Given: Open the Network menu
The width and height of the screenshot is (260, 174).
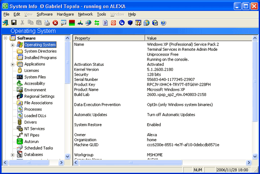Looking at the screenshot, I should coord(86,15).
